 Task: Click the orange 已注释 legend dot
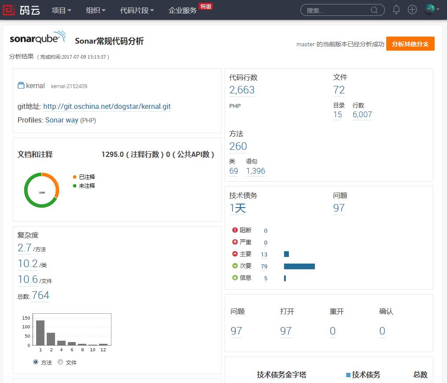(x=75, y=177)
